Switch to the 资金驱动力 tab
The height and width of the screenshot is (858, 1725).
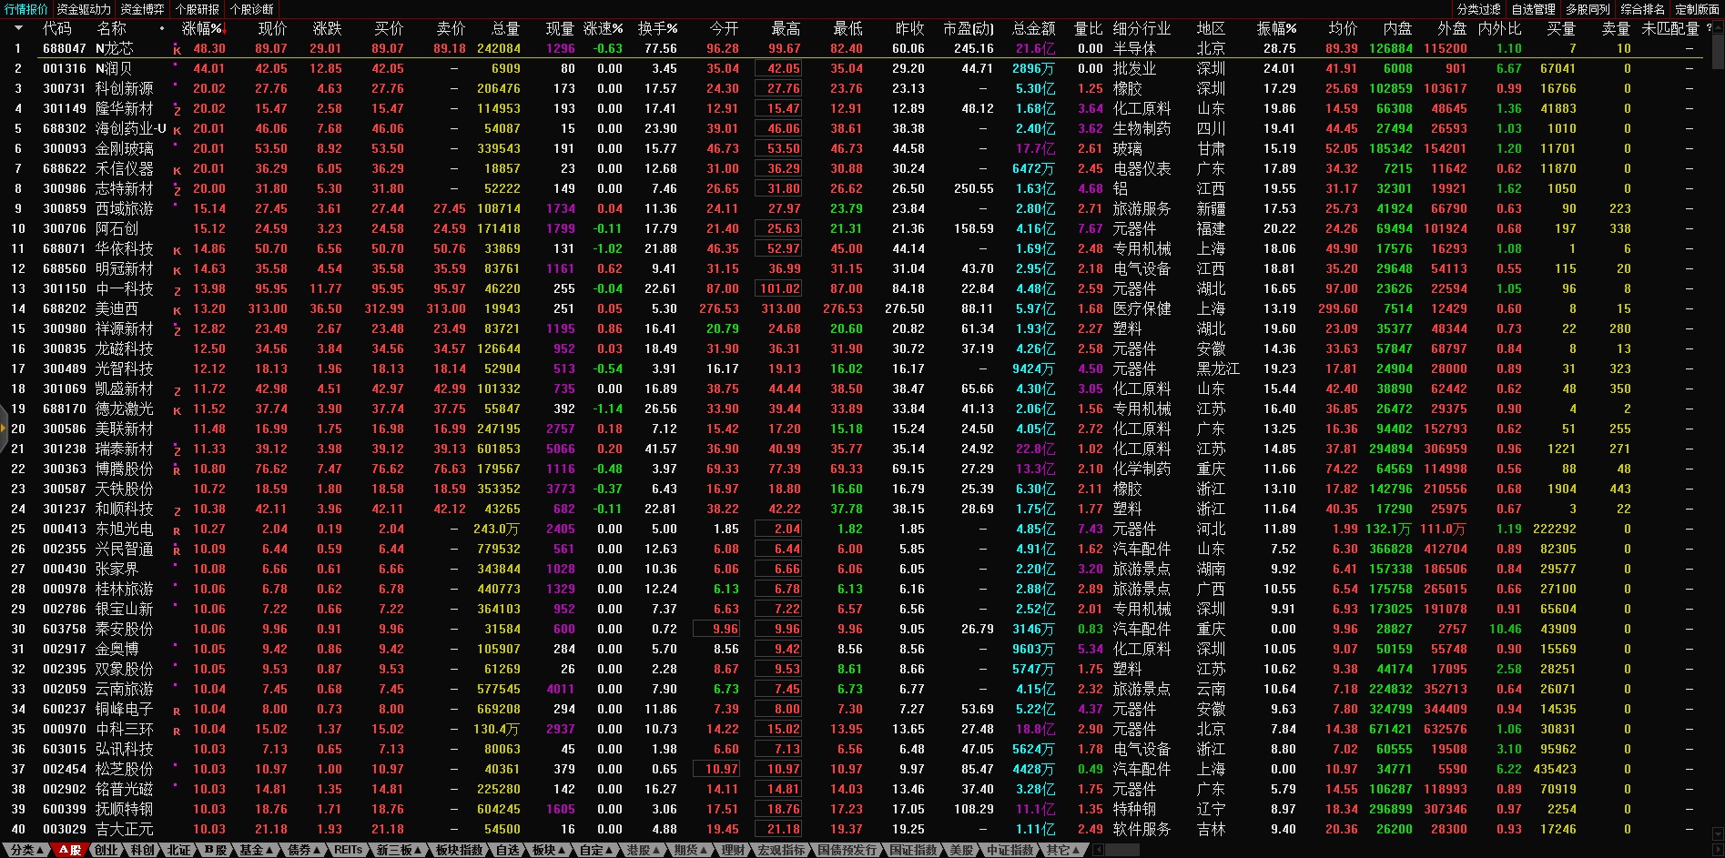click(84, 9)
